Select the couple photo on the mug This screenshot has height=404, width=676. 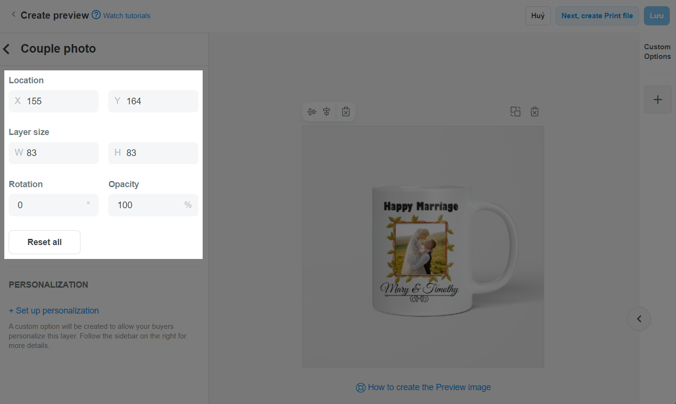click(421, 249)
